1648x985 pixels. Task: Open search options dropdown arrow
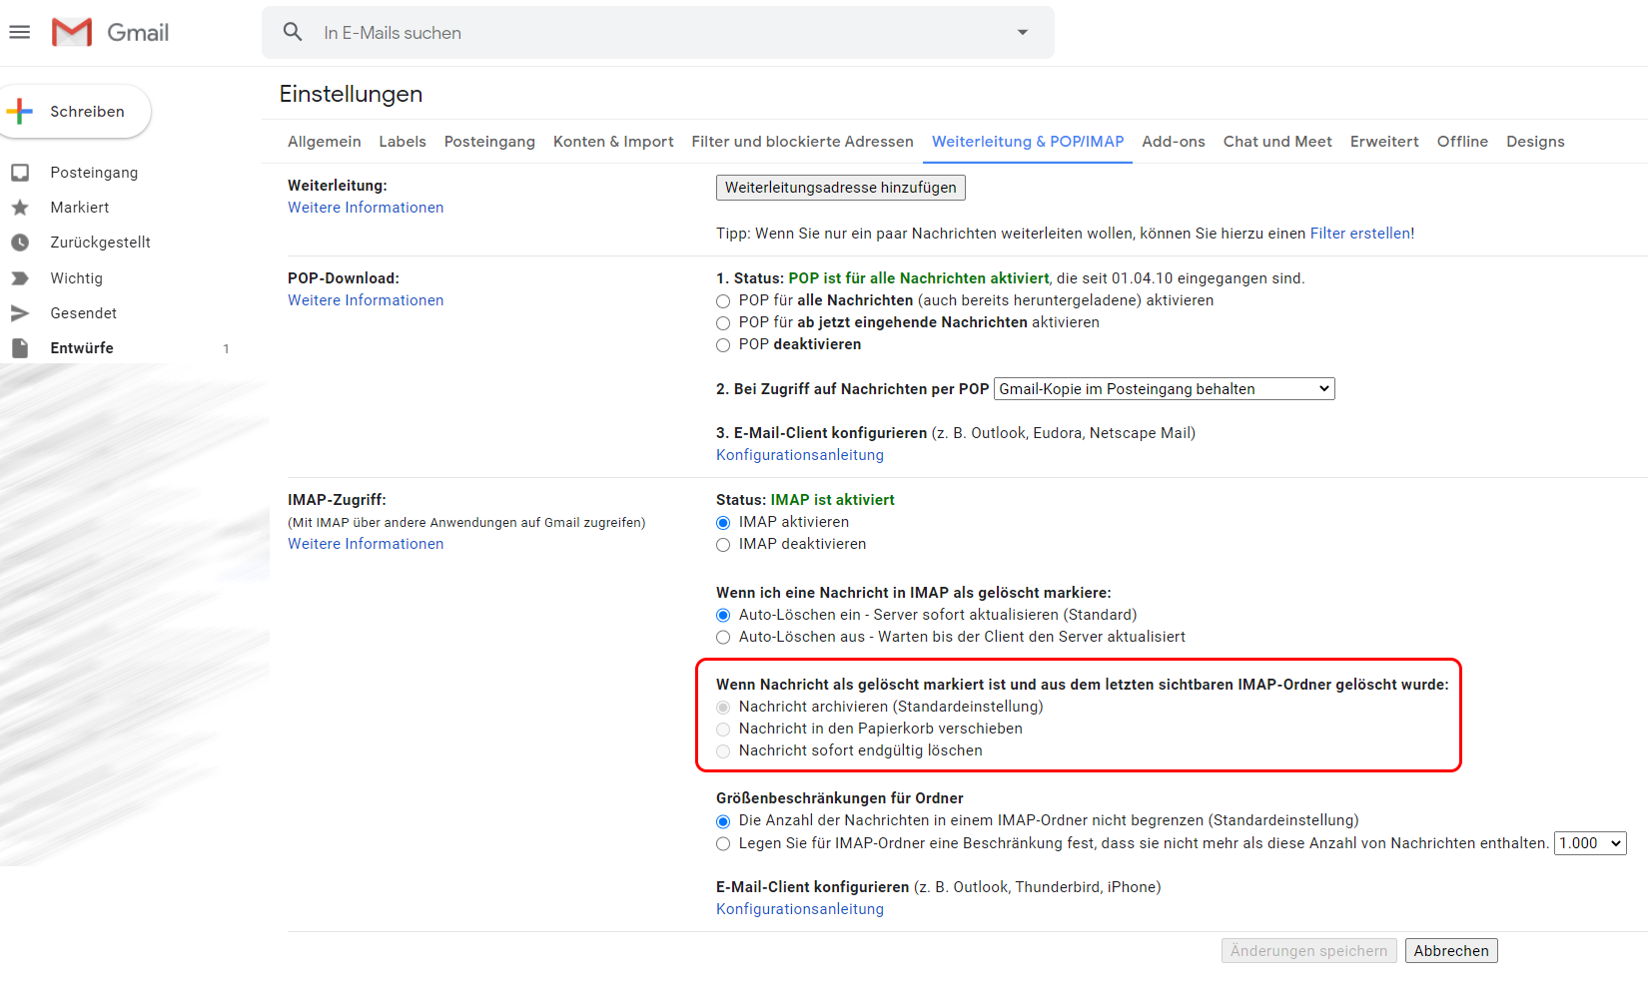(x=1023, y=32)
